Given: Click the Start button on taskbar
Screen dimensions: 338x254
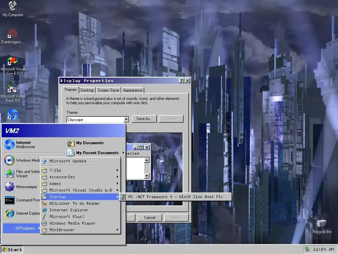Looking at the screenshot, I should (x=12, y=250).
